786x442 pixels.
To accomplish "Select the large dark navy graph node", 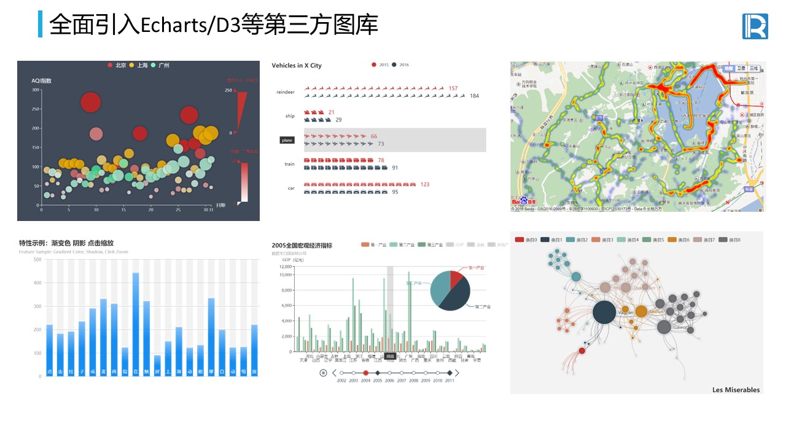I will pyautogui.click(x=604, y=312).
